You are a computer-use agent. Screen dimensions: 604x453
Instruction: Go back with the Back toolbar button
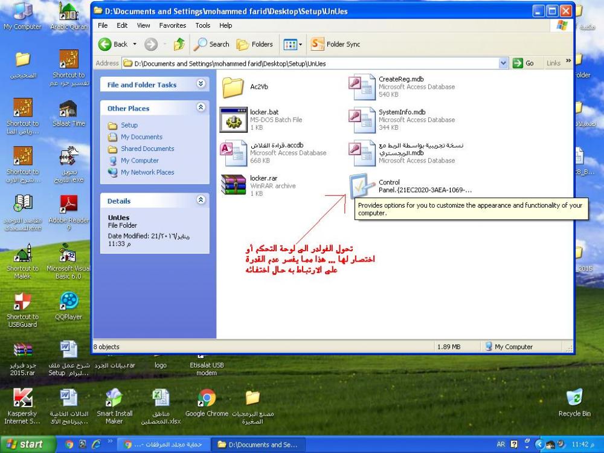click(112, 44)
